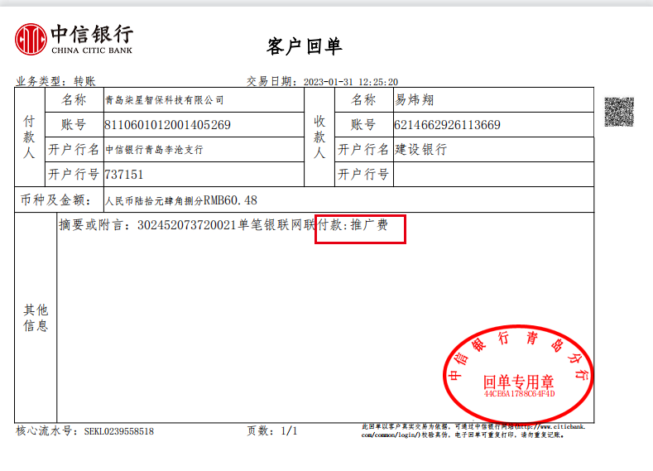Select payer account 8110601012001405269
The image size is (653, 471).
tap(167, 125)
